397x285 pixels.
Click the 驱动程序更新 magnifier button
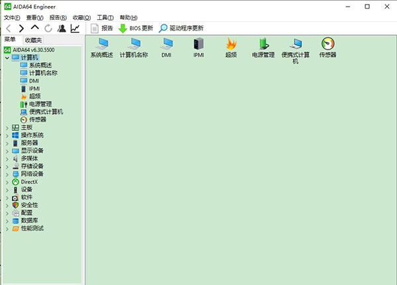click(x=181, y=28)
